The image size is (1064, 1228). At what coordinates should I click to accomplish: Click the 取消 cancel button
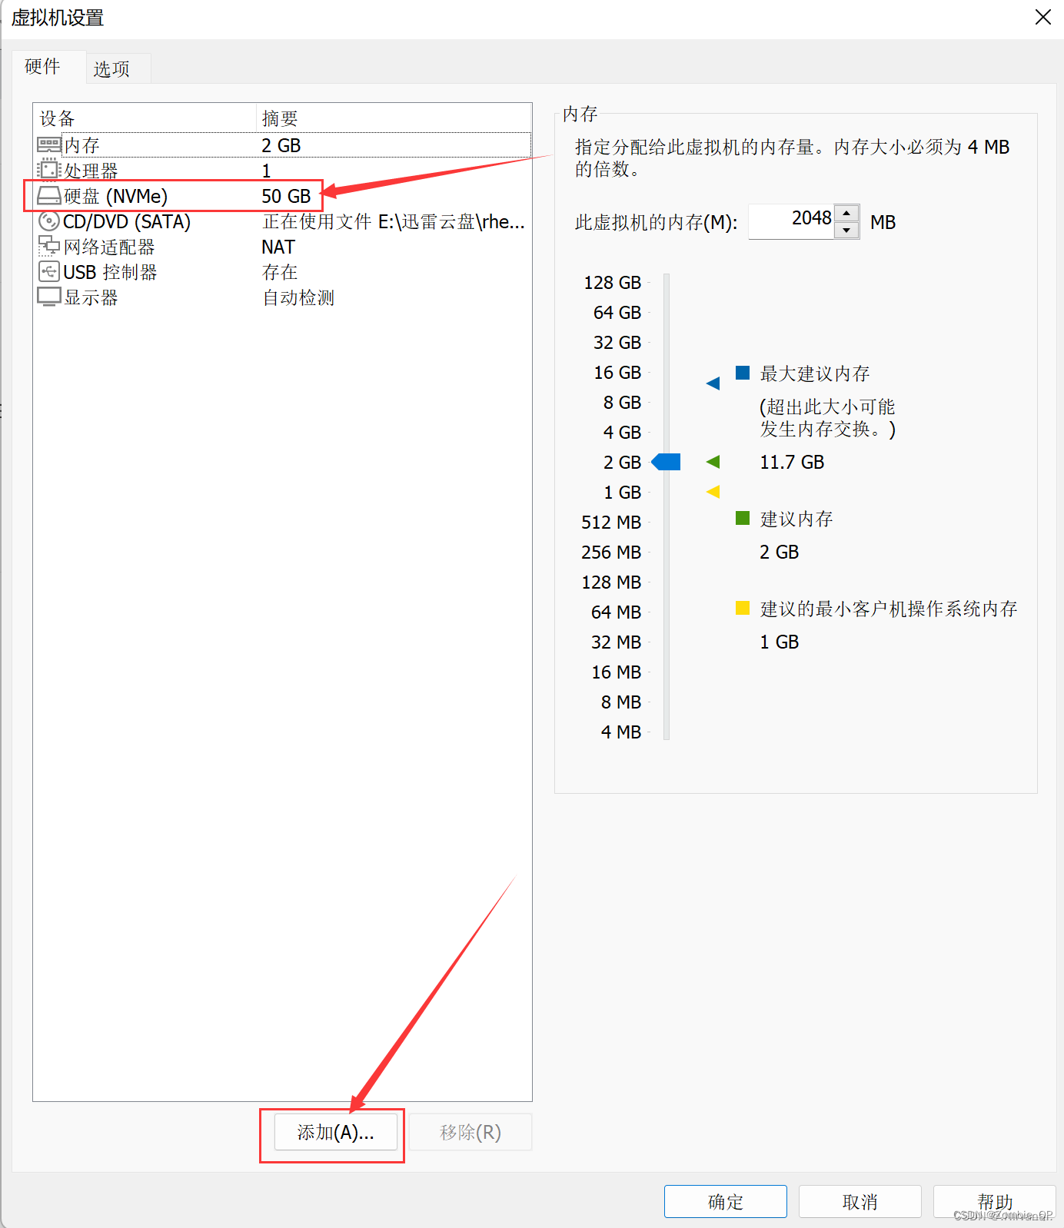(x=860, y=1201)
